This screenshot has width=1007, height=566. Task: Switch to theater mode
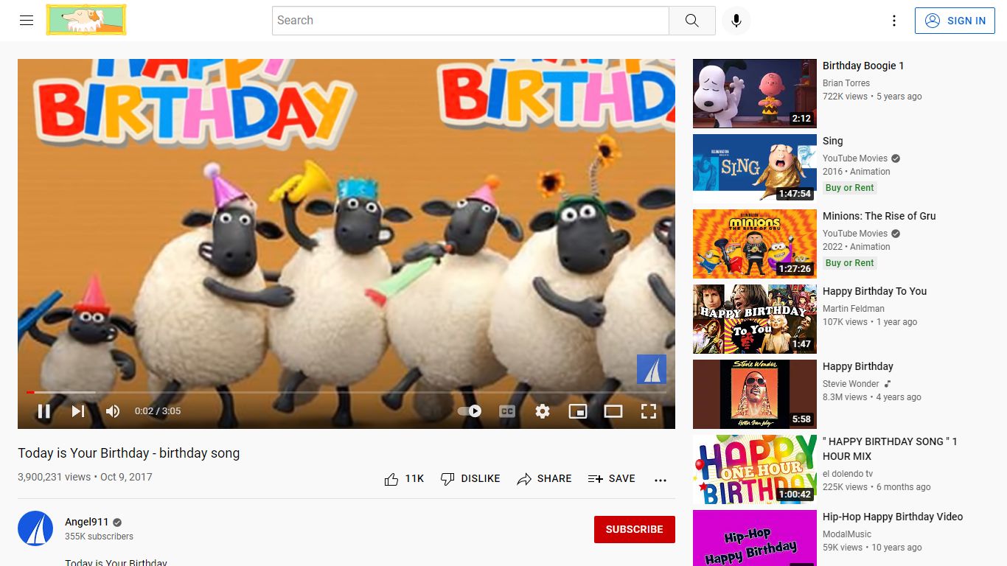tap(613, 411)
